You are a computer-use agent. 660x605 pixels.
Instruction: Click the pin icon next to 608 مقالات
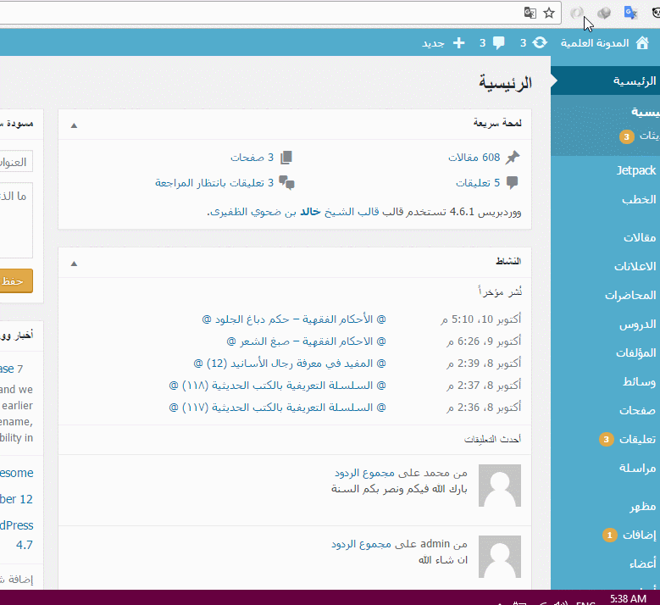[x=512, y=158]
